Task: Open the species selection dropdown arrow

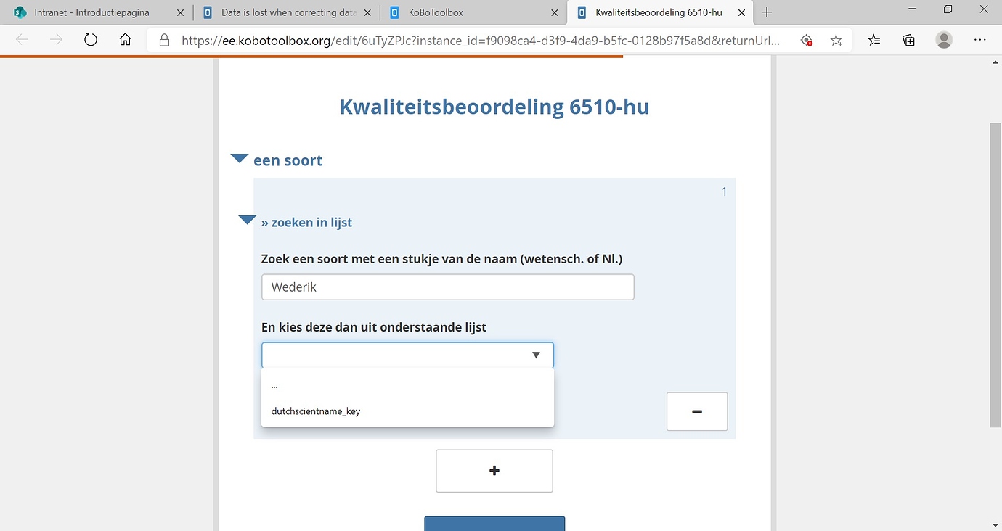Action: pyautogui.click(x=536, y=355)
